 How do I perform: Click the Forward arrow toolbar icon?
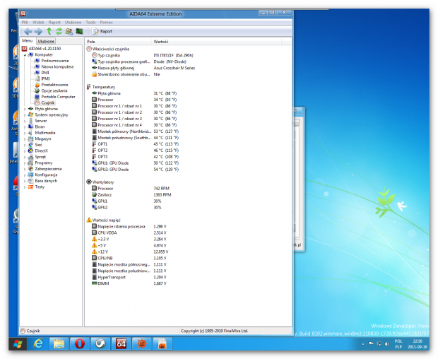coord(38,31)
